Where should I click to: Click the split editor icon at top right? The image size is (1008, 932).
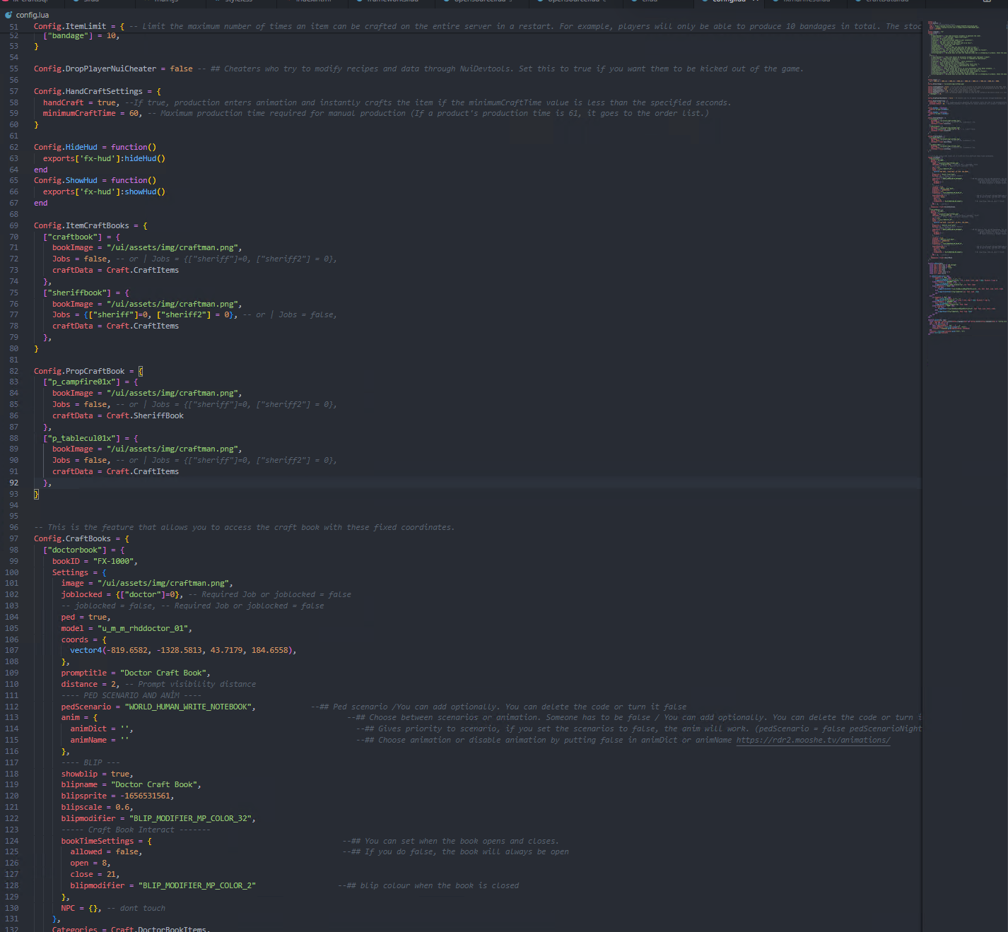pos(987,1)
